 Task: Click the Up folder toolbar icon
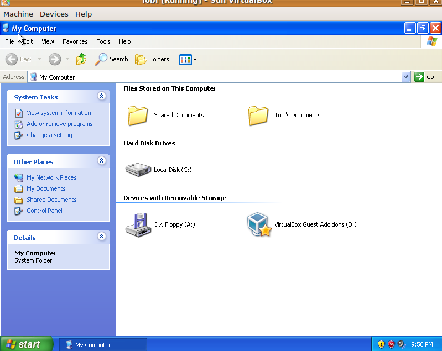(x=81, y=59)
